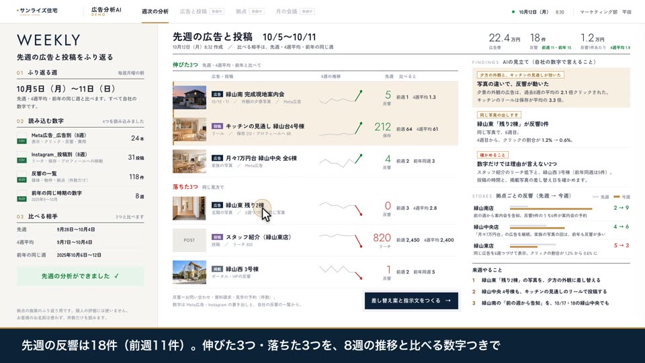Click マーケティング部 平田 user label
Image resolution: width=645 pixels, height=363 pixels.
(605, 12)
